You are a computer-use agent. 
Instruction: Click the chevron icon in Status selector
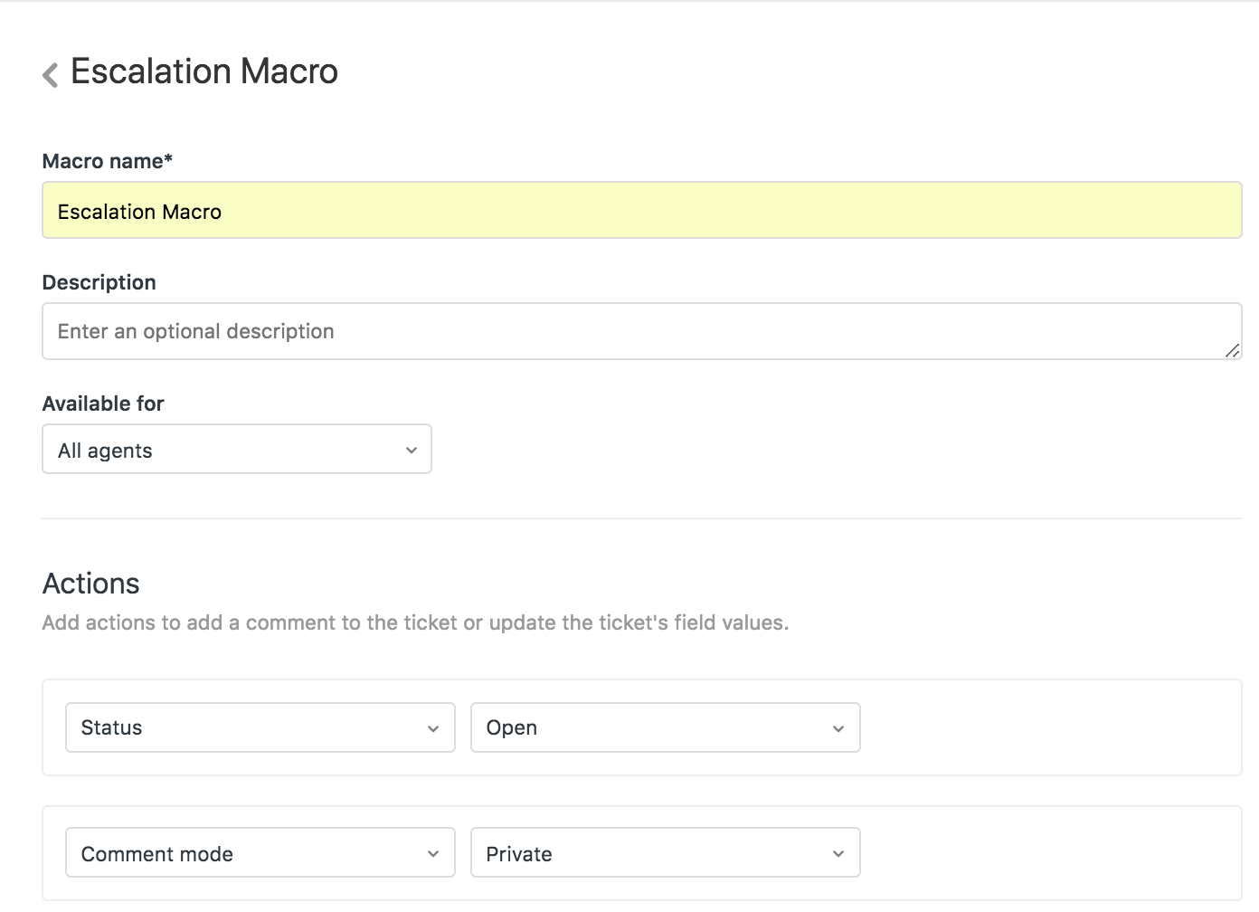[433, 728]
